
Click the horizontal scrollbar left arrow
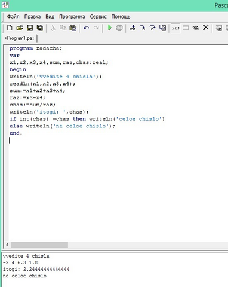pos(7,245)
